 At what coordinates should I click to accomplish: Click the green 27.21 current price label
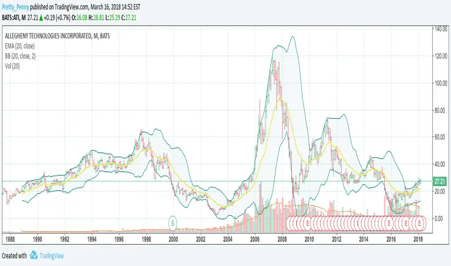439,181
